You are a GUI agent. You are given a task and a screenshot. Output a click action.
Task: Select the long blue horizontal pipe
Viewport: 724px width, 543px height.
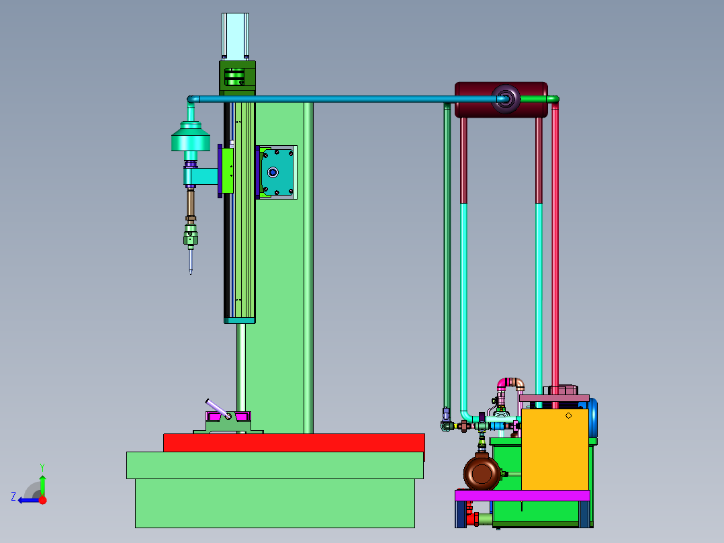pyautogui.click(x=347, y=99)
